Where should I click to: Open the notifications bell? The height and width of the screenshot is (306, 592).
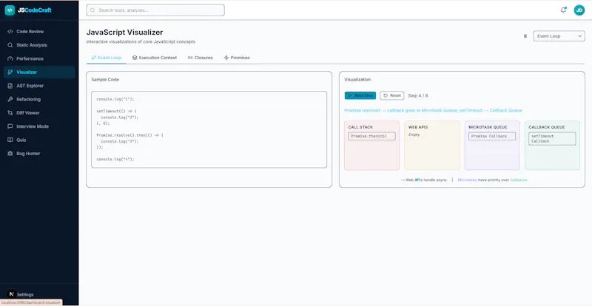563,10
